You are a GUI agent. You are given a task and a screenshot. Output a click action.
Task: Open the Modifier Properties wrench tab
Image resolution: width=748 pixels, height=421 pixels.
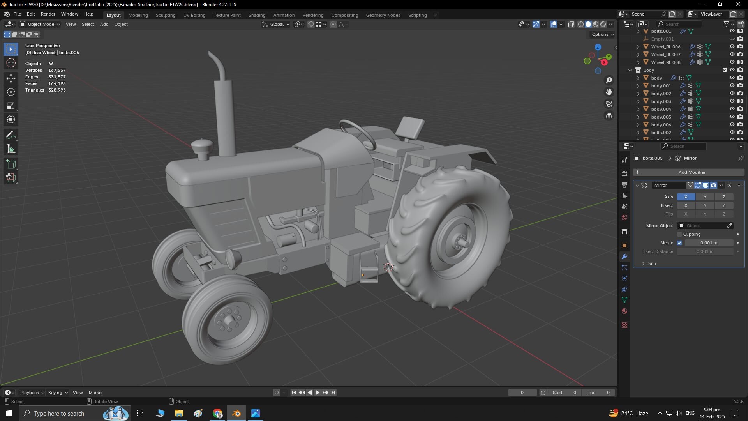(x=624, y=256)
